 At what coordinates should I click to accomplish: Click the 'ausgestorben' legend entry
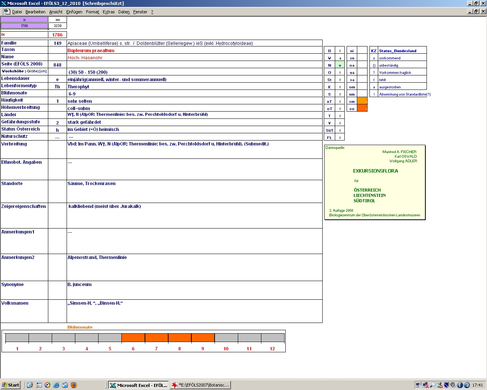[390, 87]
